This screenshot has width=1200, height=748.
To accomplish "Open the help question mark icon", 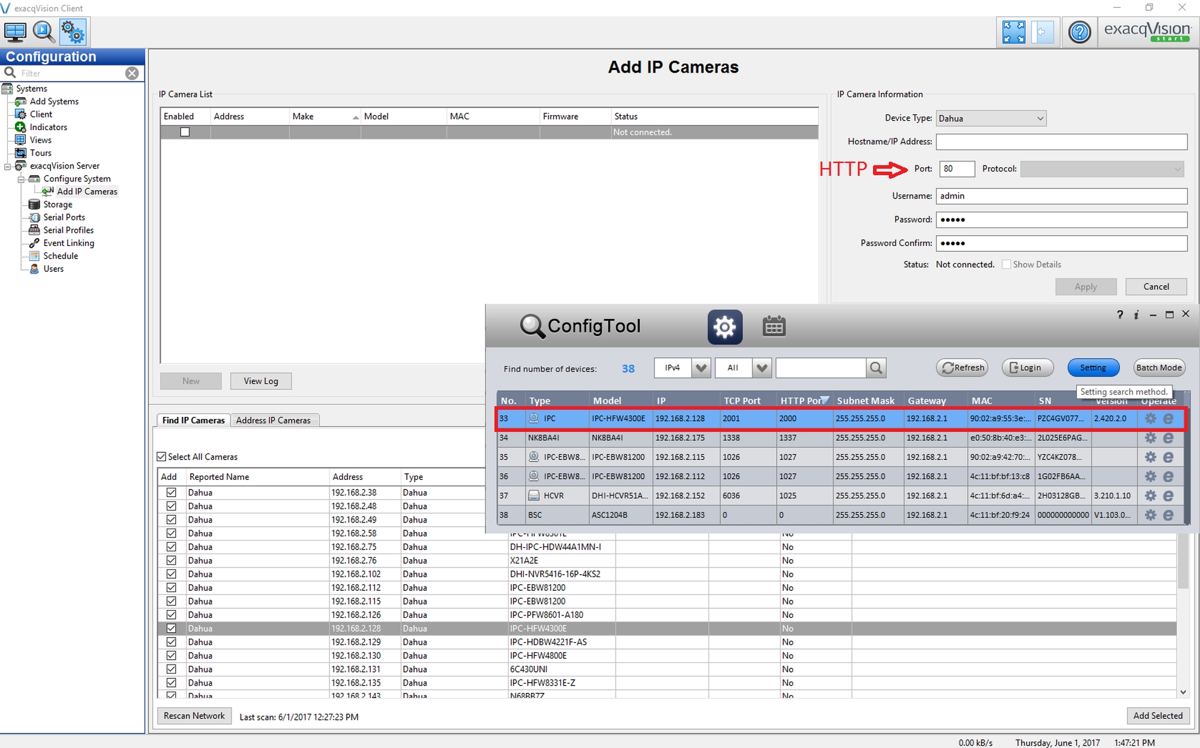I will point(1079,32).
